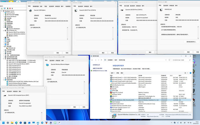This screenshot has height=125, width=200.
Task: Open File Explorer from taskbar
Action: point(12,123)
